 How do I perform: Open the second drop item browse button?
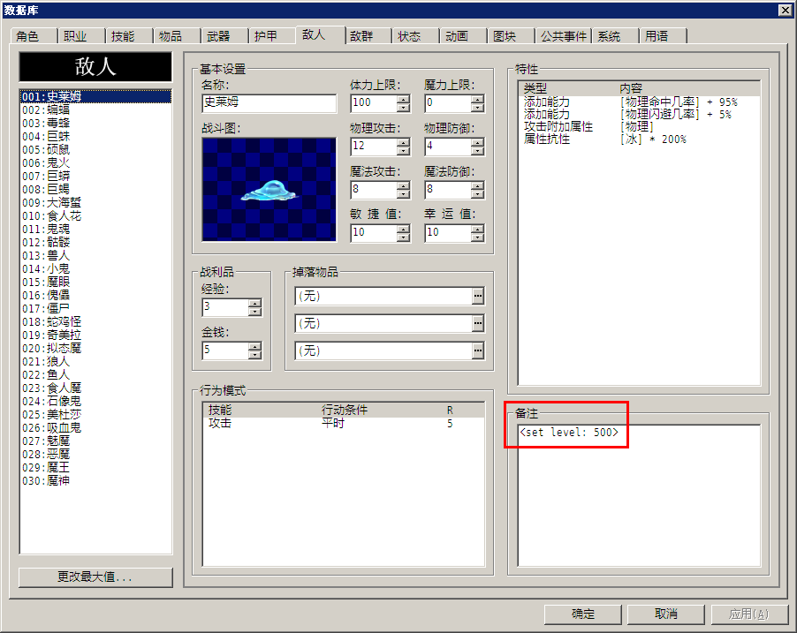(x=478, y=323)
